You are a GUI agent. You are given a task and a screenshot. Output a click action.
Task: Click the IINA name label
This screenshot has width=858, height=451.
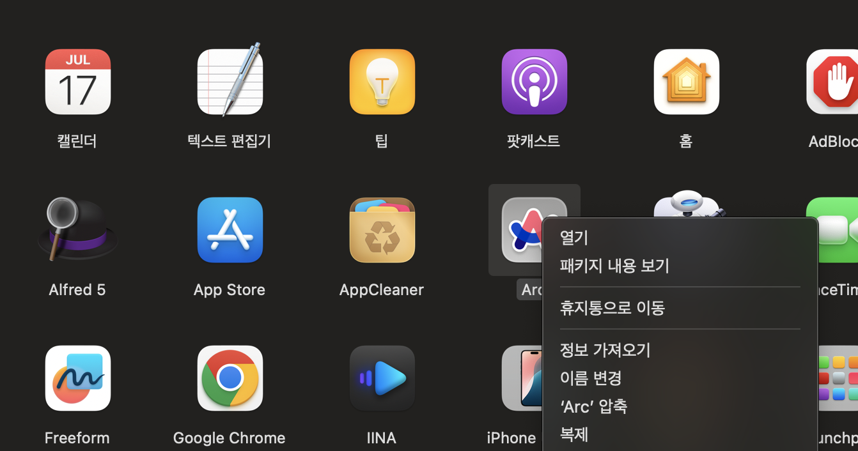(382, 438)
